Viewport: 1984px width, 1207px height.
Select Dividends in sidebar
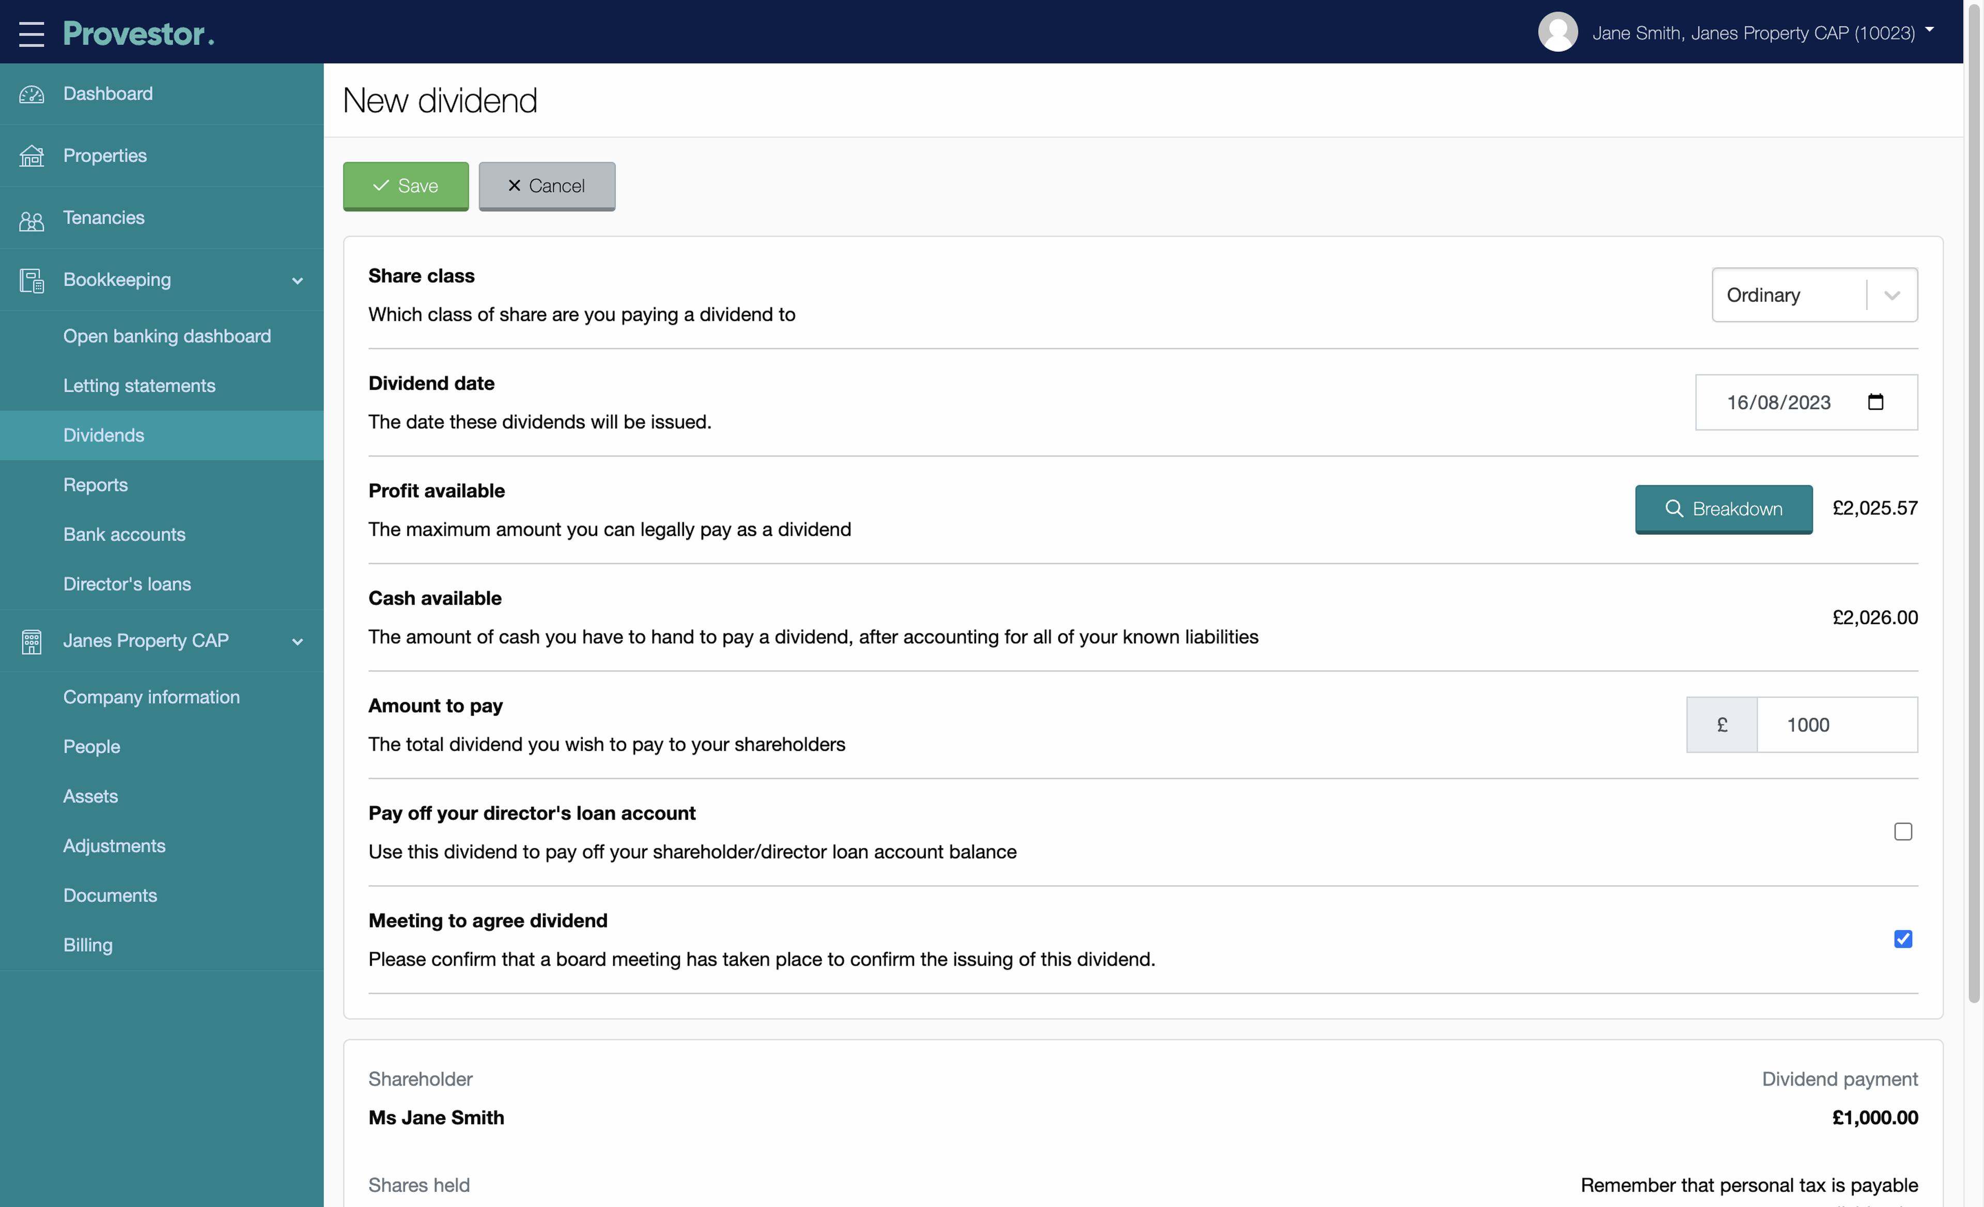[162, 436]
